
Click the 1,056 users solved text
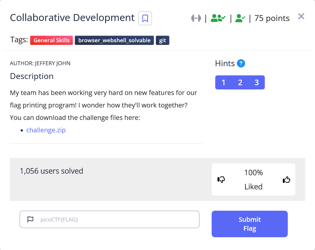52,171
